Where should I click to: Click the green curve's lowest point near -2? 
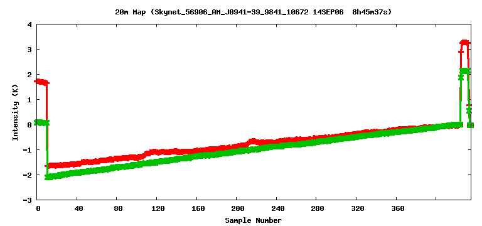(49, 177)
